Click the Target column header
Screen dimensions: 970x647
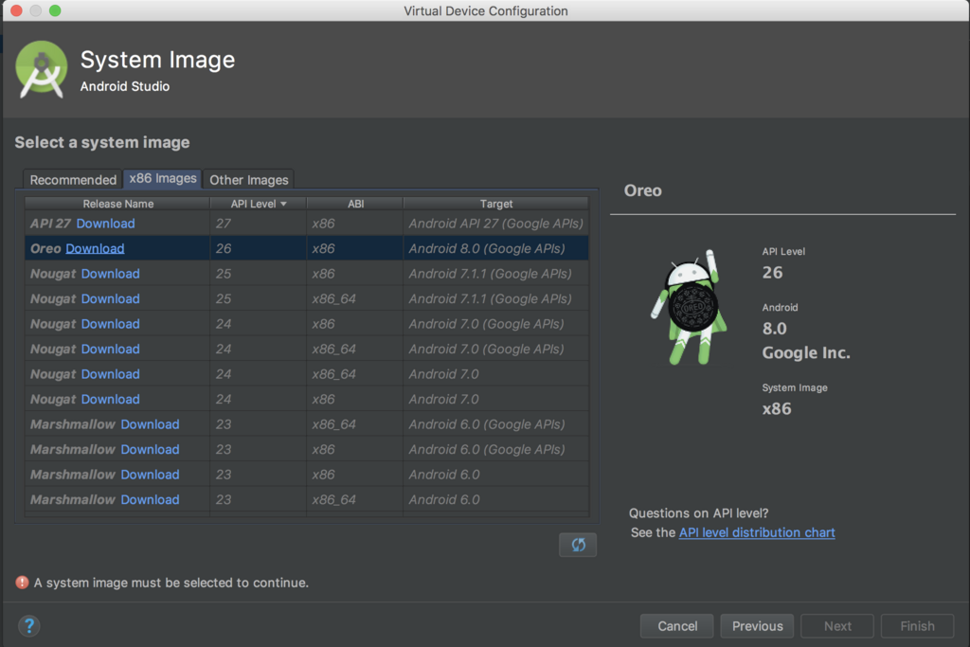click(x=496, y=204)
